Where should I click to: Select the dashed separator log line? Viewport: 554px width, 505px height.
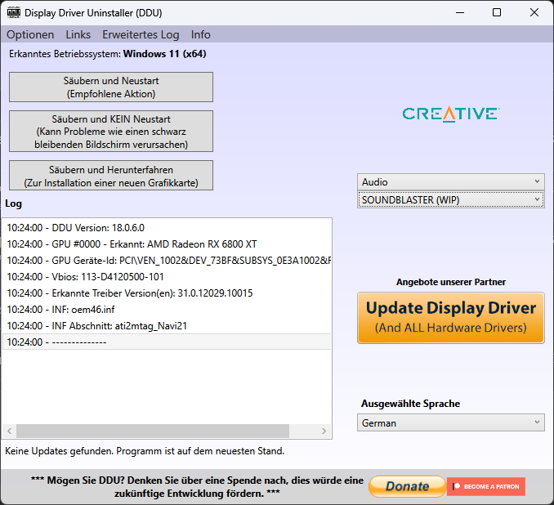point(167,342)
